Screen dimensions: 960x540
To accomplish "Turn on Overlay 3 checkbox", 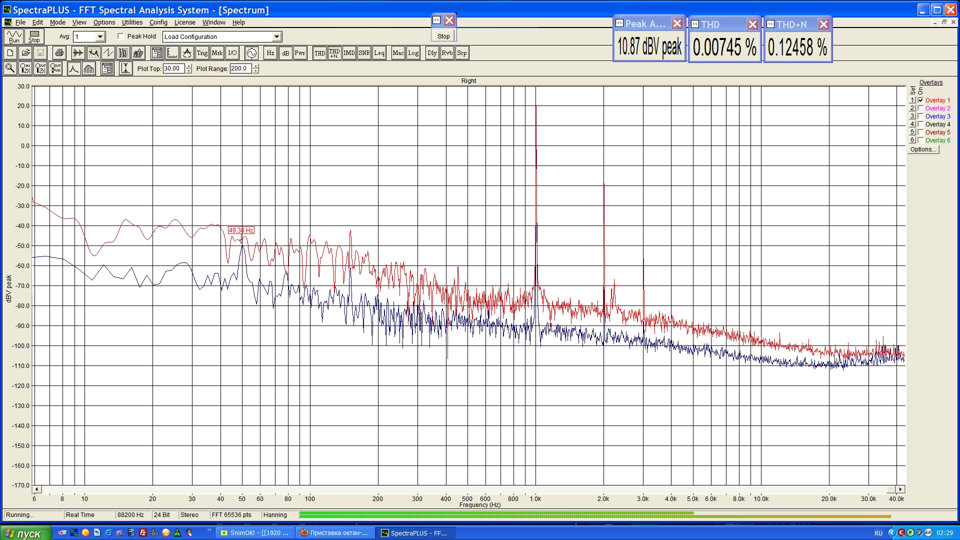I will (920, 116).
